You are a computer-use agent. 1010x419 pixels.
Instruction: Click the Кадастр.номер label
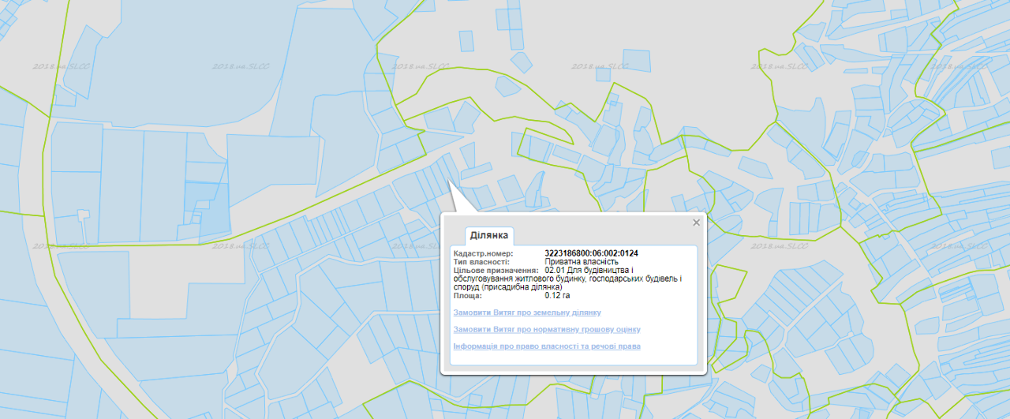(x=484, y=253)
